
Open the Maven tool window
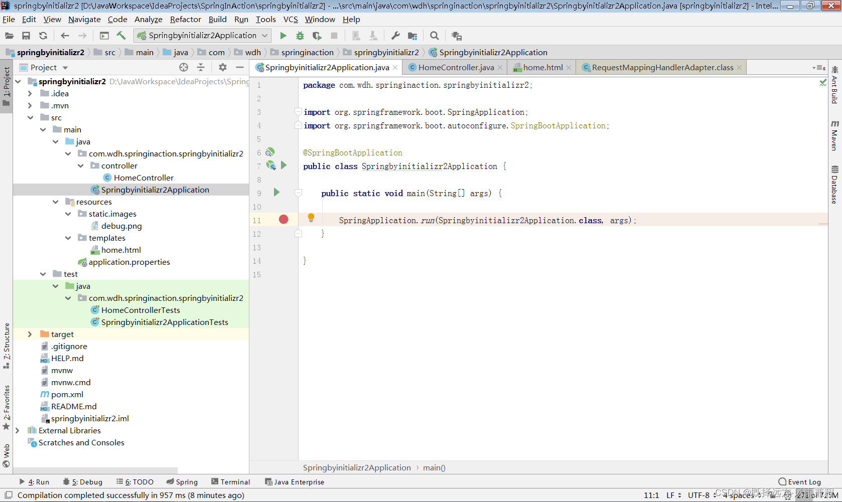(835, 135)
